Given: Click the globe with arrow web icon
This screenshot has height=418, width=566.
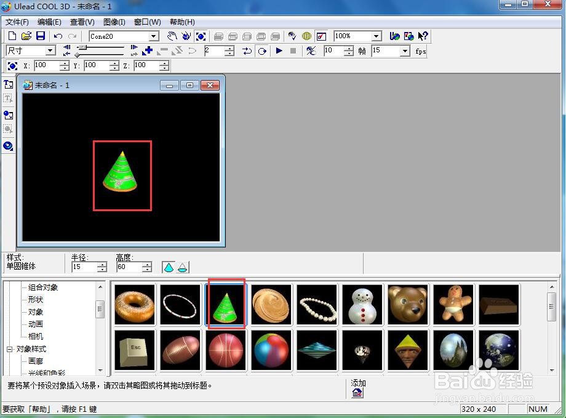Looking at the screenshot, I should (394, 36).
